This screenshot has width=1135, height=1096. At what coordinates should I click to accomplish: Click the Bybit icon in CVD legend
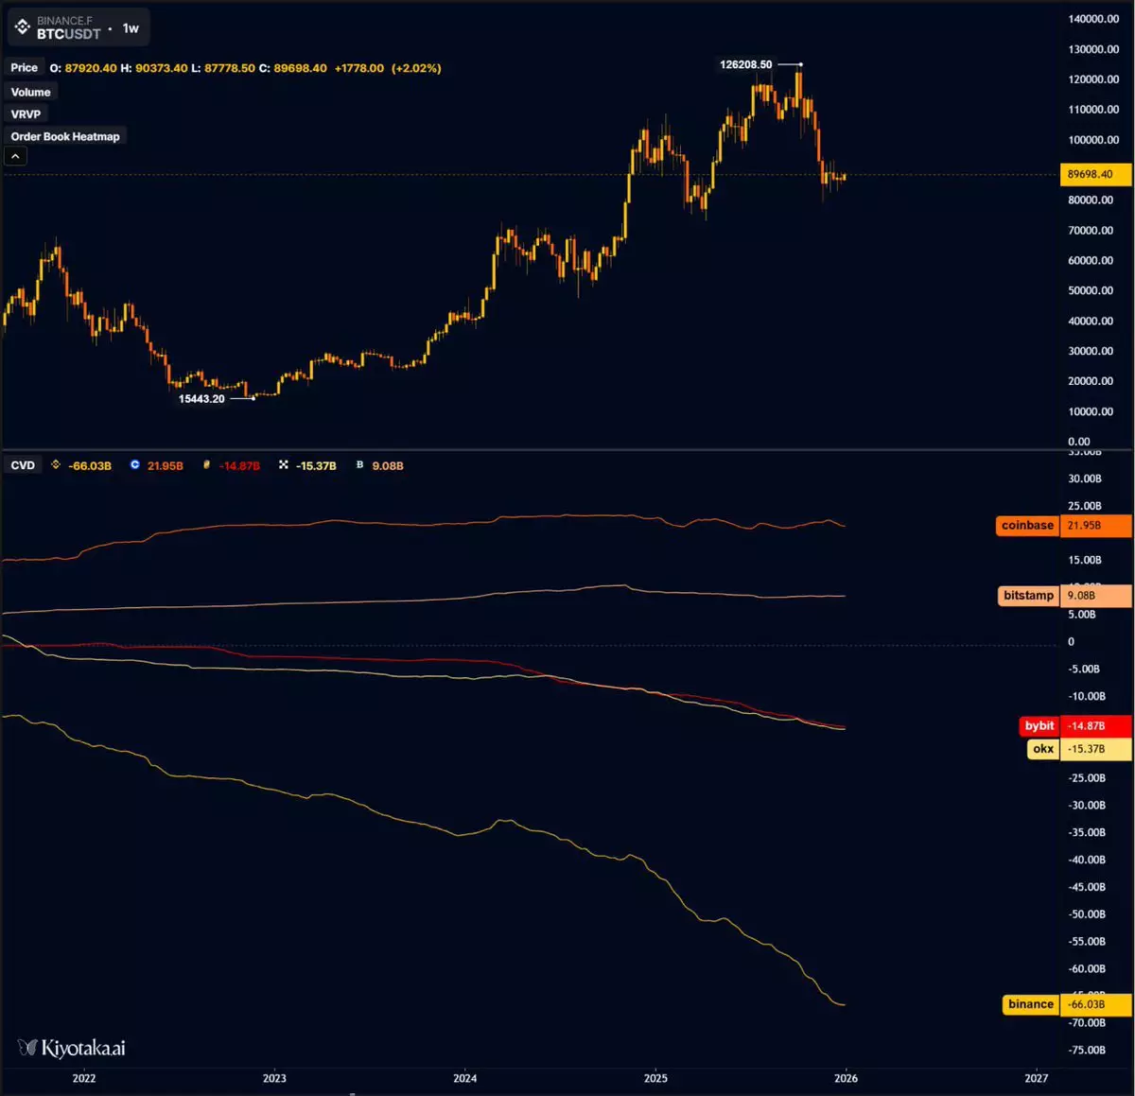pos(207,465)
